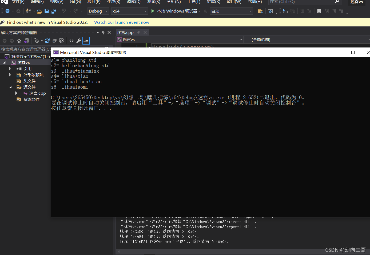Screen dimensions: 370x255
Task: Click the 迷宫vs solution name button
Action: coord(357,2)
